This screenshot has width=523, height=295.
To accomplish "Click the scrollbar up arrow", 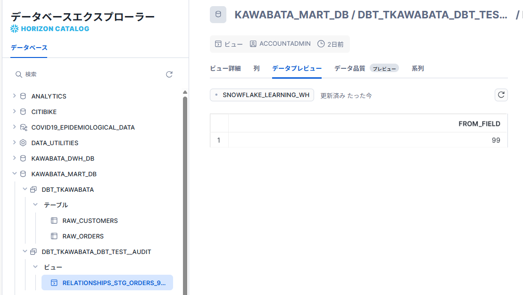I will (185, 92).
